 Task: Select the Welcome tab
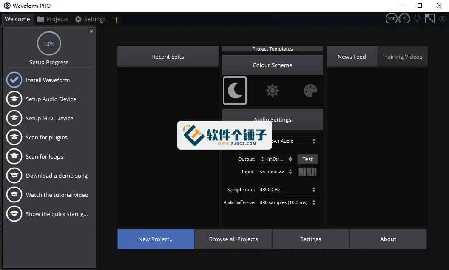17,19
